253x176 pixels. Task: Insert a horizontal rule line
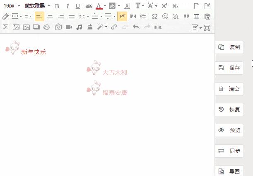[x=186, y=6]
